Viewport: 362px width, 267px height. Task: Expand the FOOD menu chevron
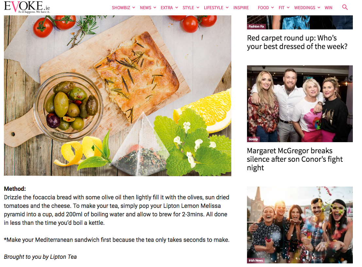coord(272,8)
